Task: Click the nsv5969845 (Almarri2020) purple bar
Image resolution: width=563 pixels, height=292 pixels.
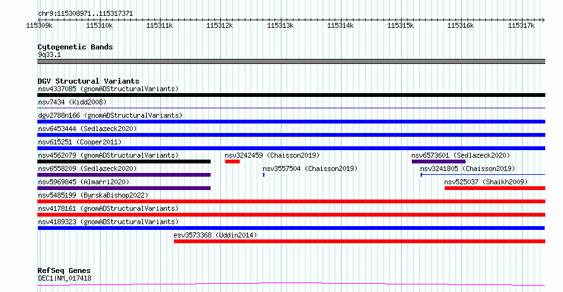Action: 124,188
